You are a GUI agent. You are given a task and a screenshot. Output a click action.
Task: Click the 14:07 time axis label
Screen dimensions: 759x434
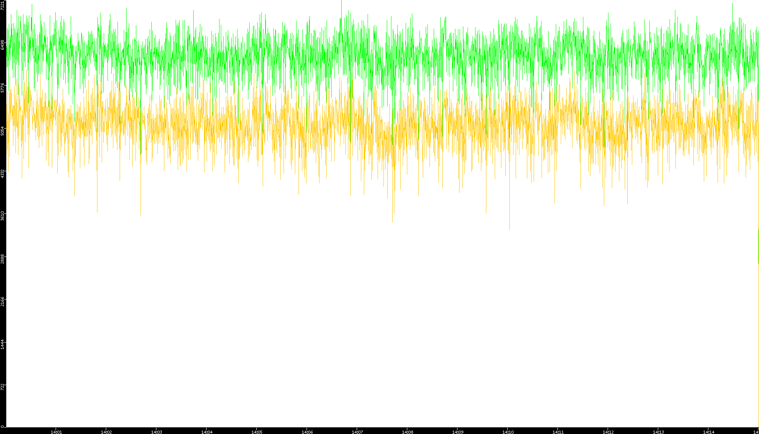point(357,432)
